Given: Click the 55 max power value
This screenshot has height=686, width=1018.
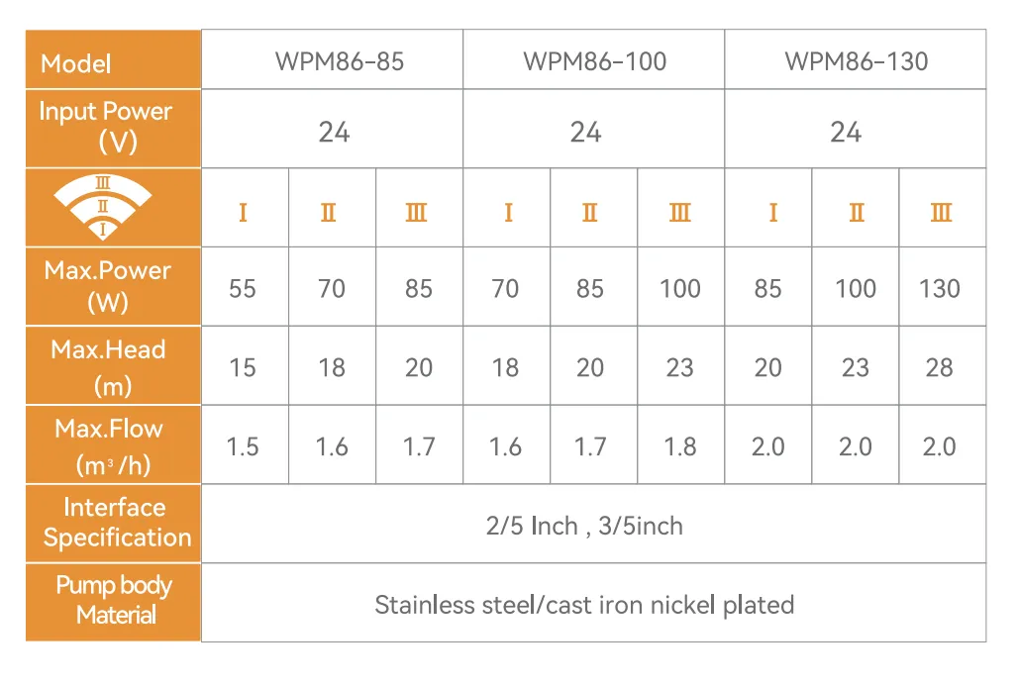Looking at the screenshot, I should (243, 288).
